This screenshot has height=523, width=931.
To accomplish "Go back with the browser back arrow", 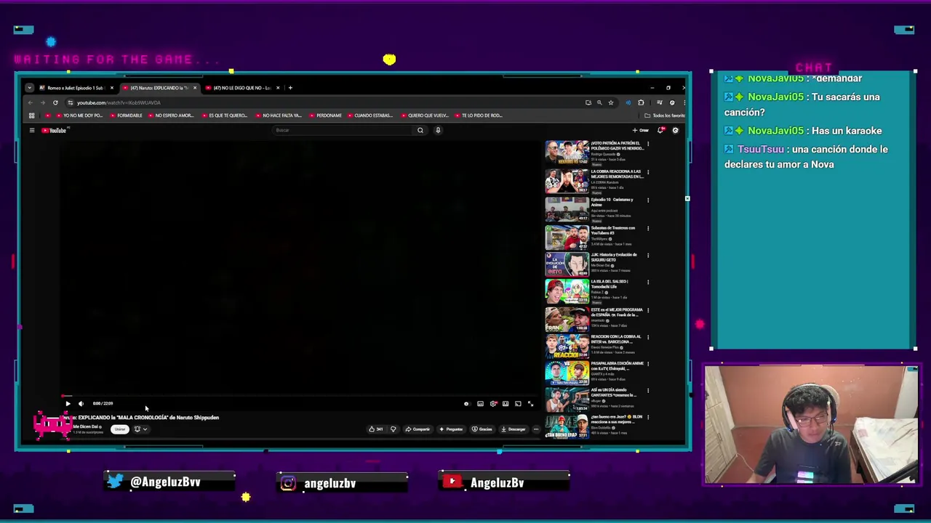I will [31, 102].
